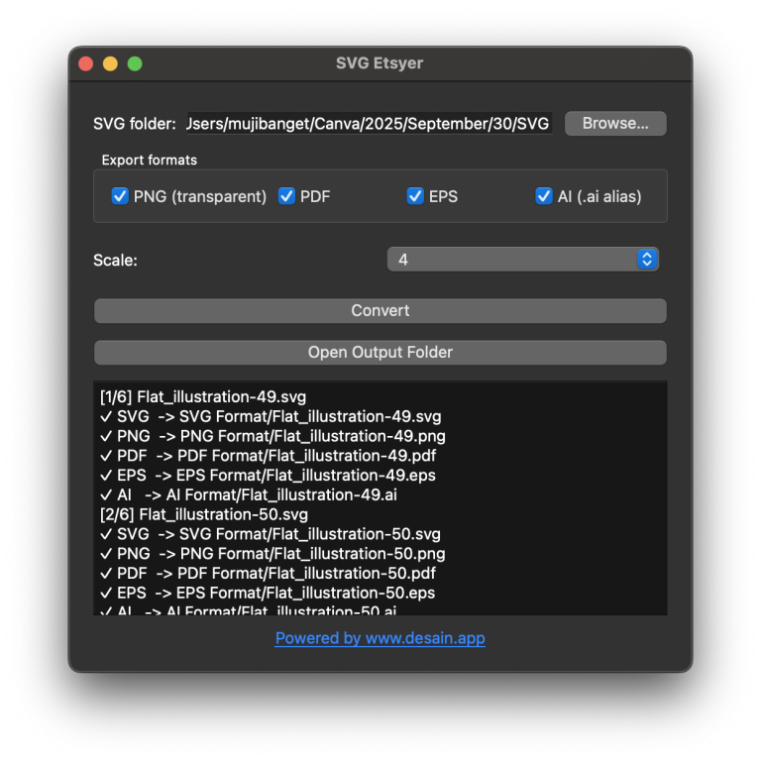
Task: Click the SVG Etsyer title bar
Action: point(380,64)
